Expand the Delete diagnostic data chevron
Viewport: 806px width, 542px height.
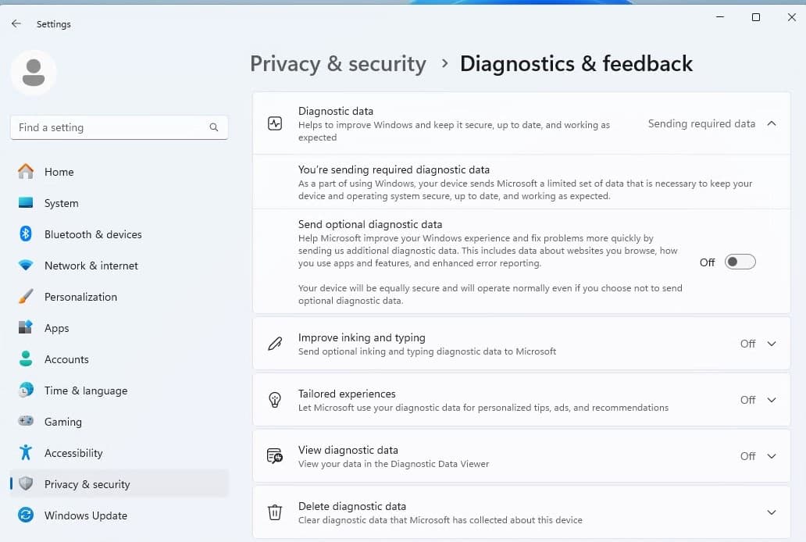[x=772, y=512]
